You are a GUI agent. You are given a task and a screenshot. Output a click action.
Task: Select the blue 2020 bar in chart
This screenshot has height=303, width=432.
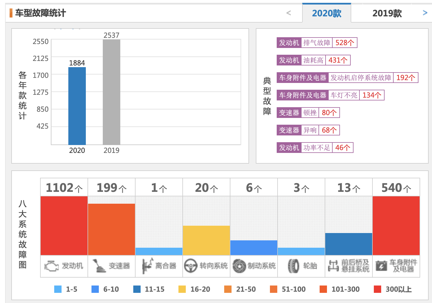(x=77, y=106)
